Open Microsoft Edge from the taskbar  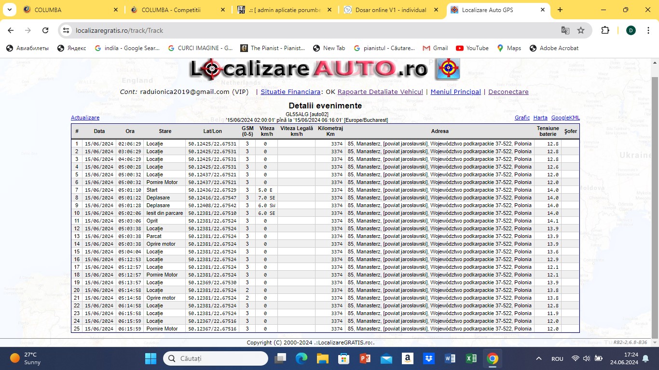pyautogui.click(x=302, y=358)
